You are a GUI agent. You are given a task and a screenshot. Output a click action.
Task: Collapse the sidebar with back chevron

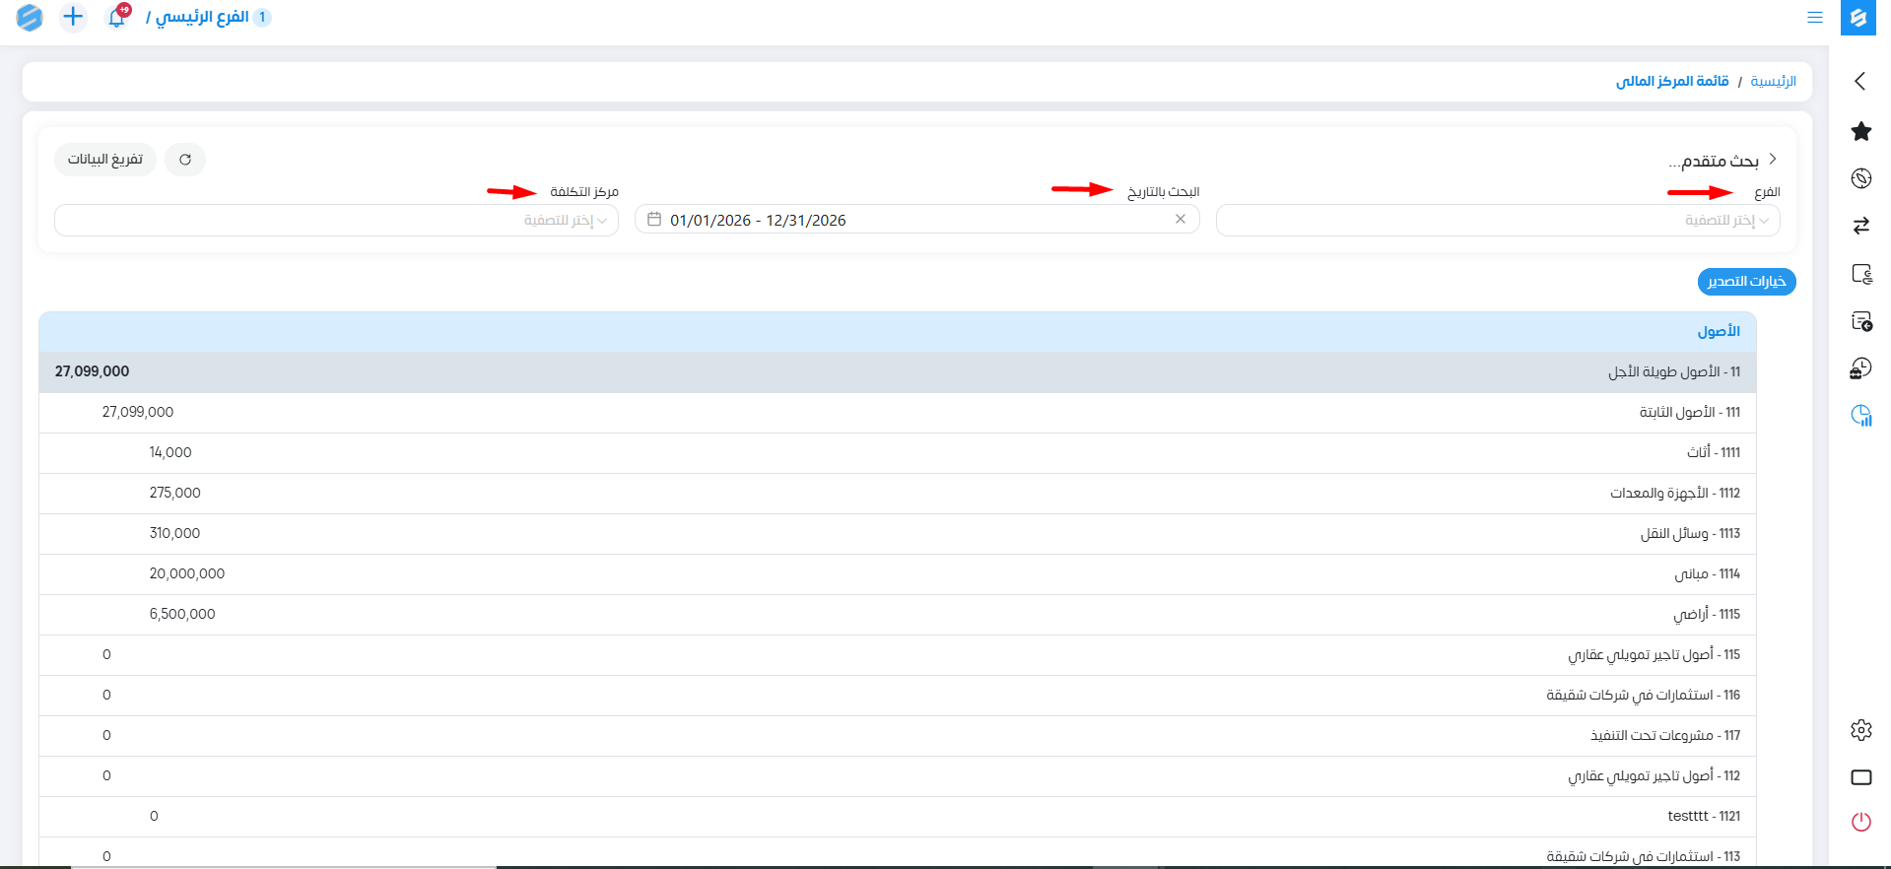pyautogui.click(x=1859, y=81)
